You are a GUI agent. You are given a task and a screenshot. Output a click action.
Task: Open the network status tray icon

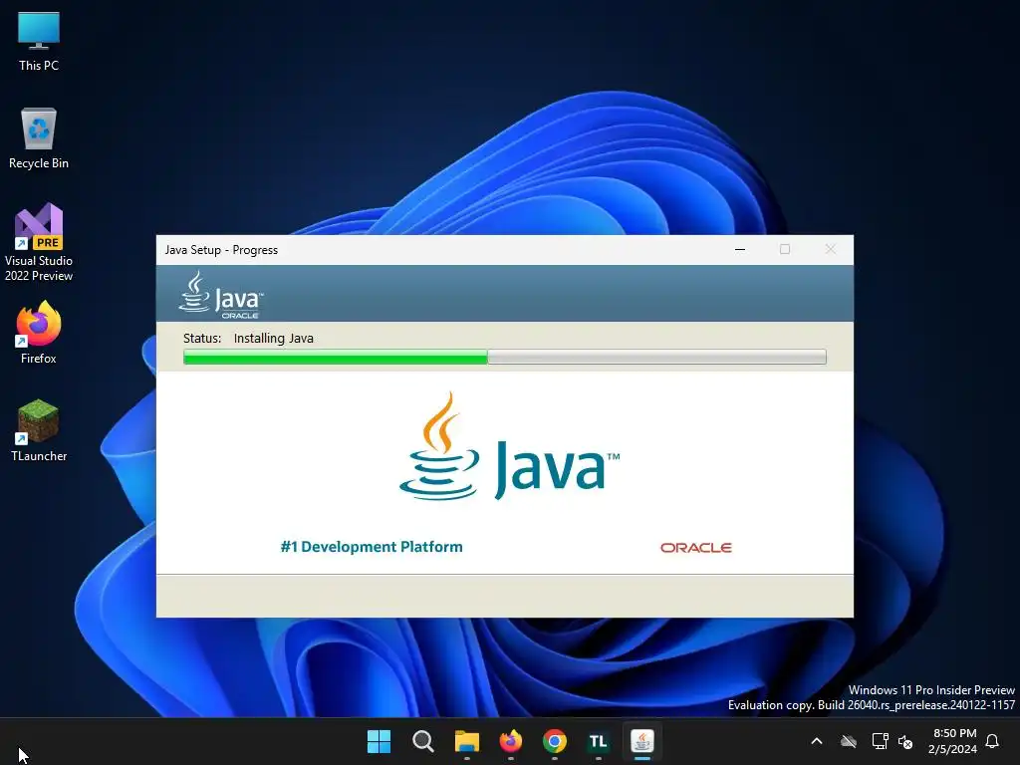[880, 741]
